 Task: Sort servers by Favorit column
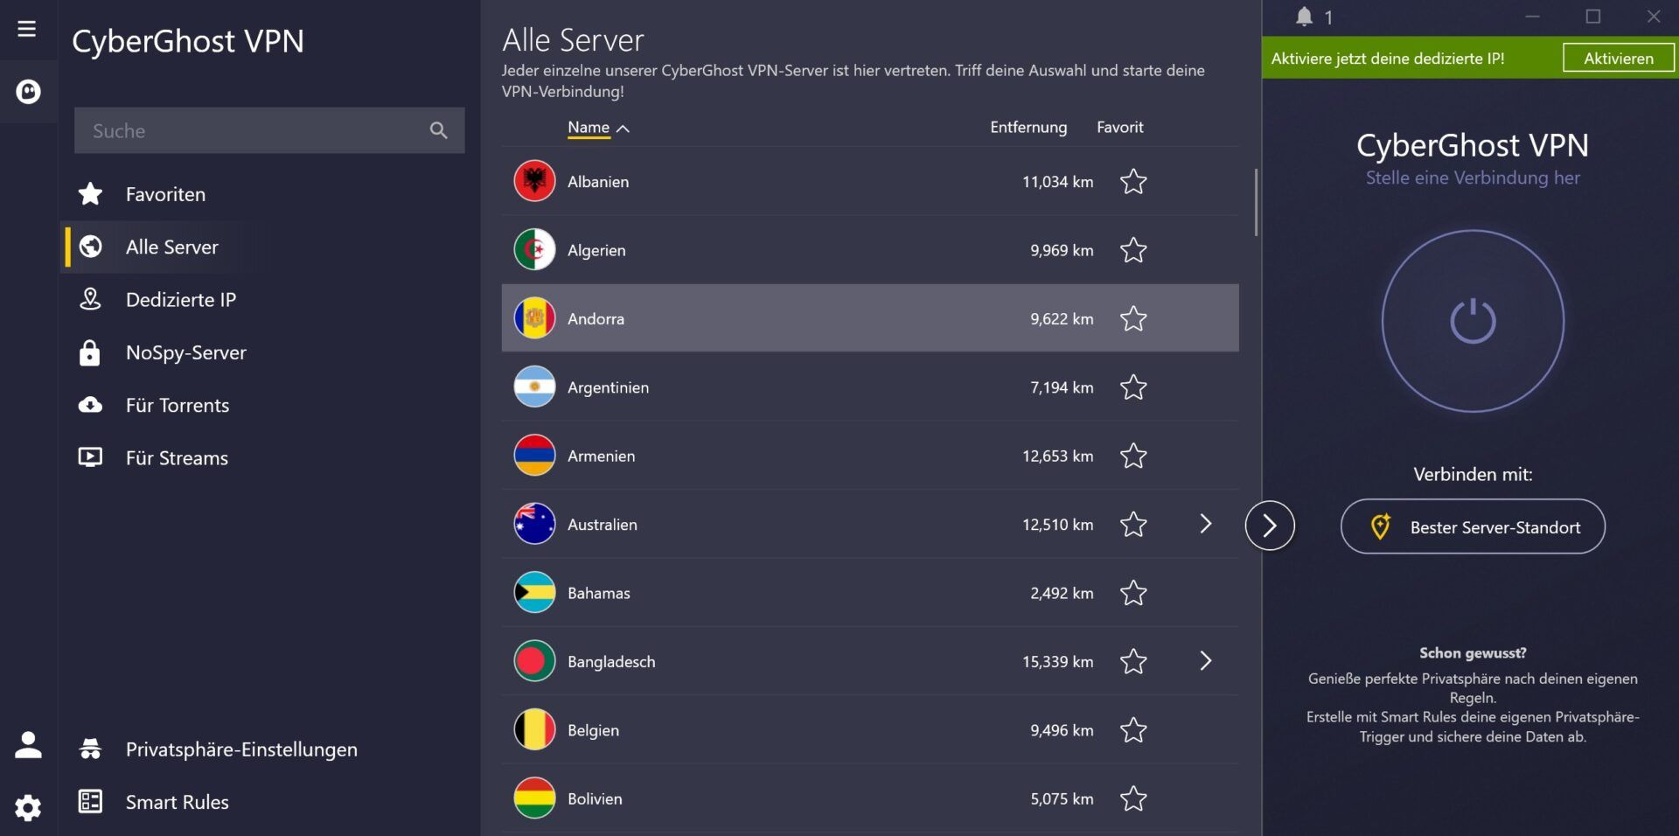pyautogui.click(x=1119, y=128)
